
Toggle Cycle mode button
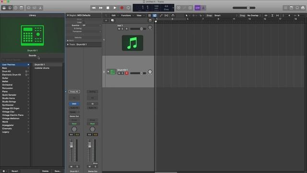tap(129, 8)
